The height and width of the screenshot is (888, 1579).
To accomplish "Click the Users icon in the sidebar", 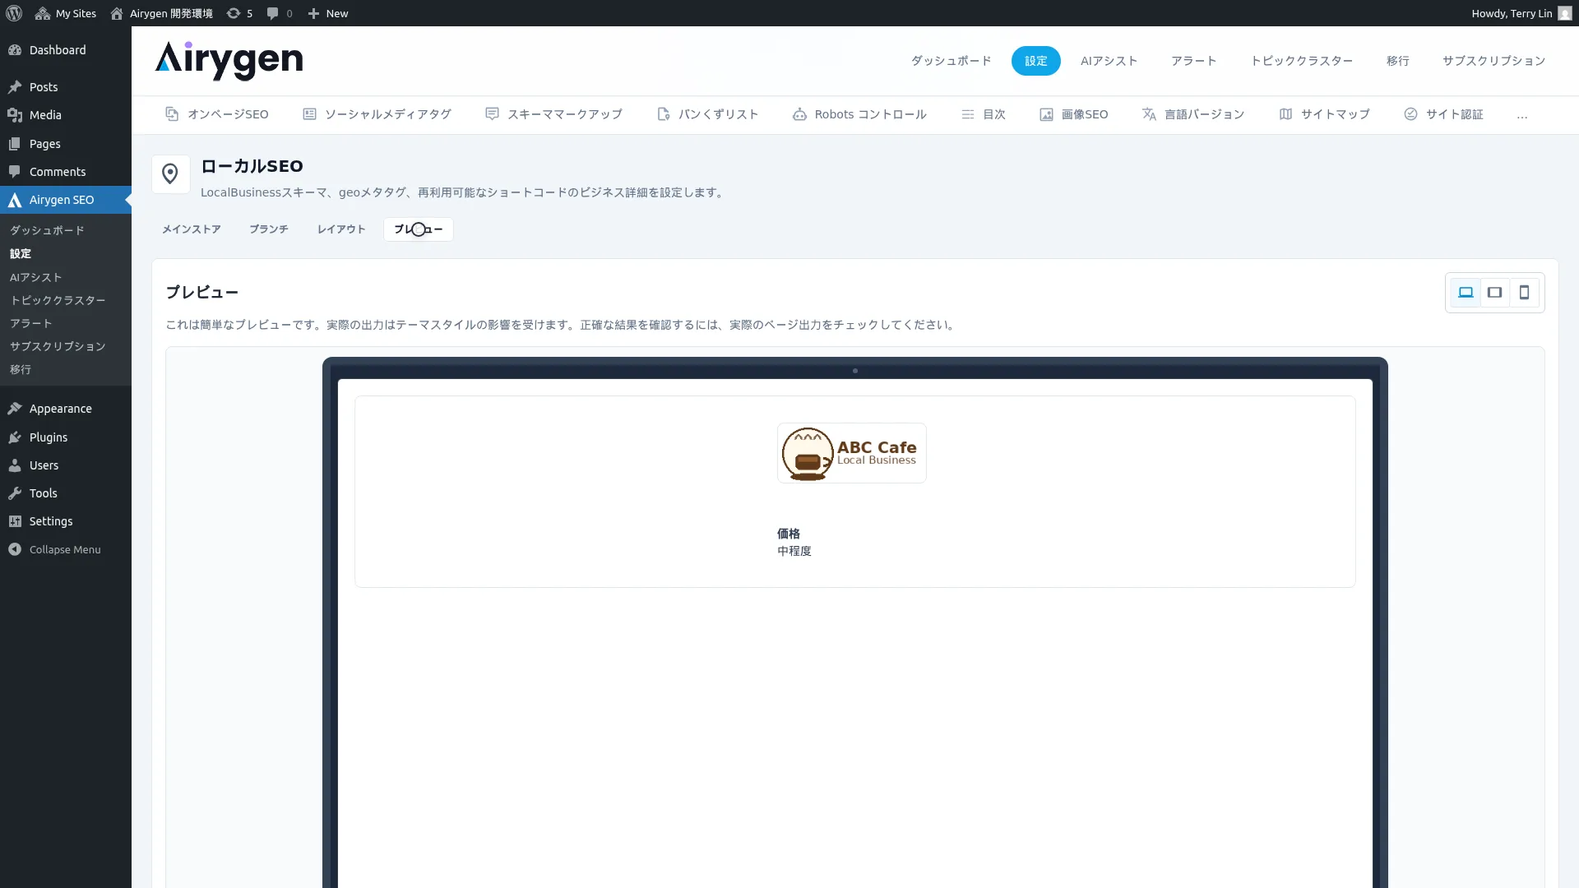I will pyautogui.click(x=15, y=465).
